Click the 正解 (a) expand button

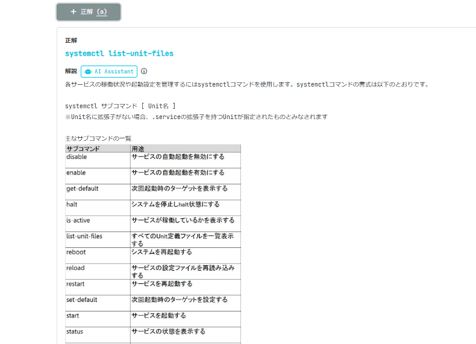tap(89, 12)
